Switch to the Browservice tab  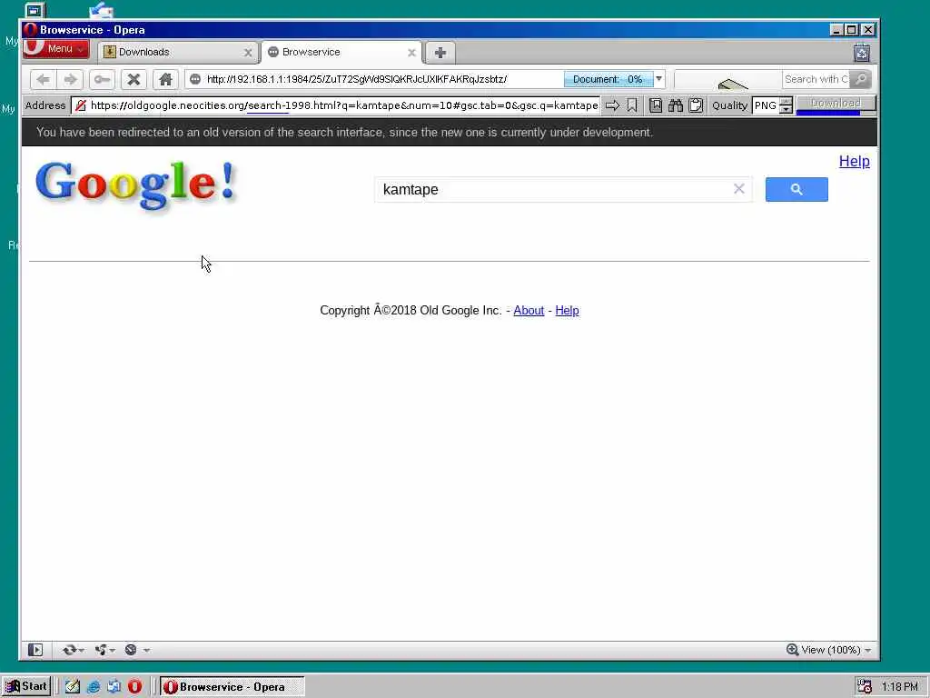pos(341,52)
